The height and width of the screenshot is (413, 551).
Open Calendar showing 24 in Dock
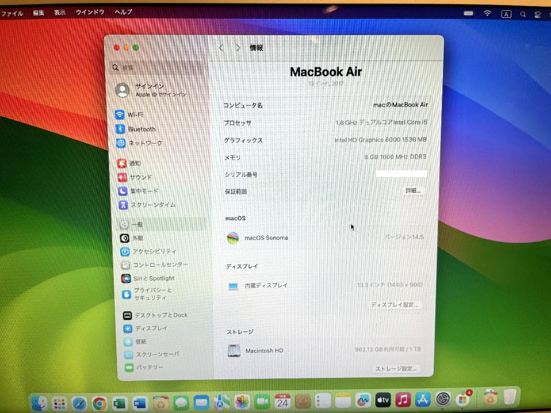pyautogui.click(x=283, y=401)
